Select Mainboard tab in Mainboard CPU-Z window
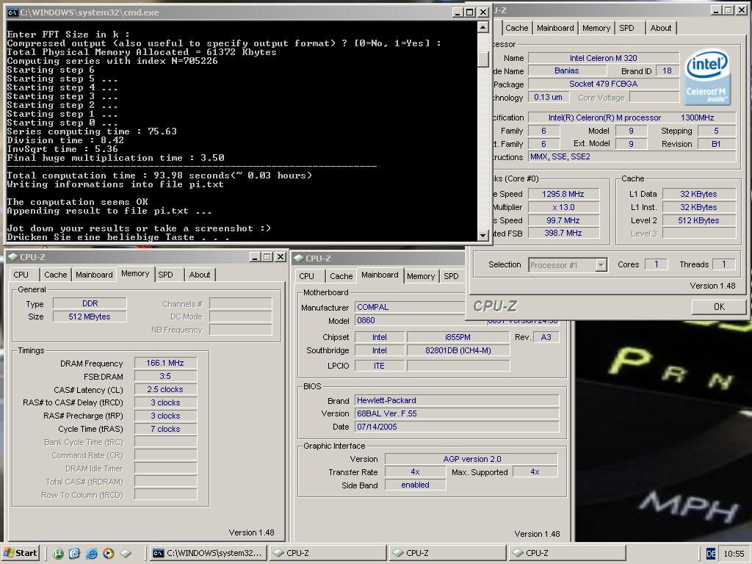Viewport: 752px width, 564px height. 380,275
